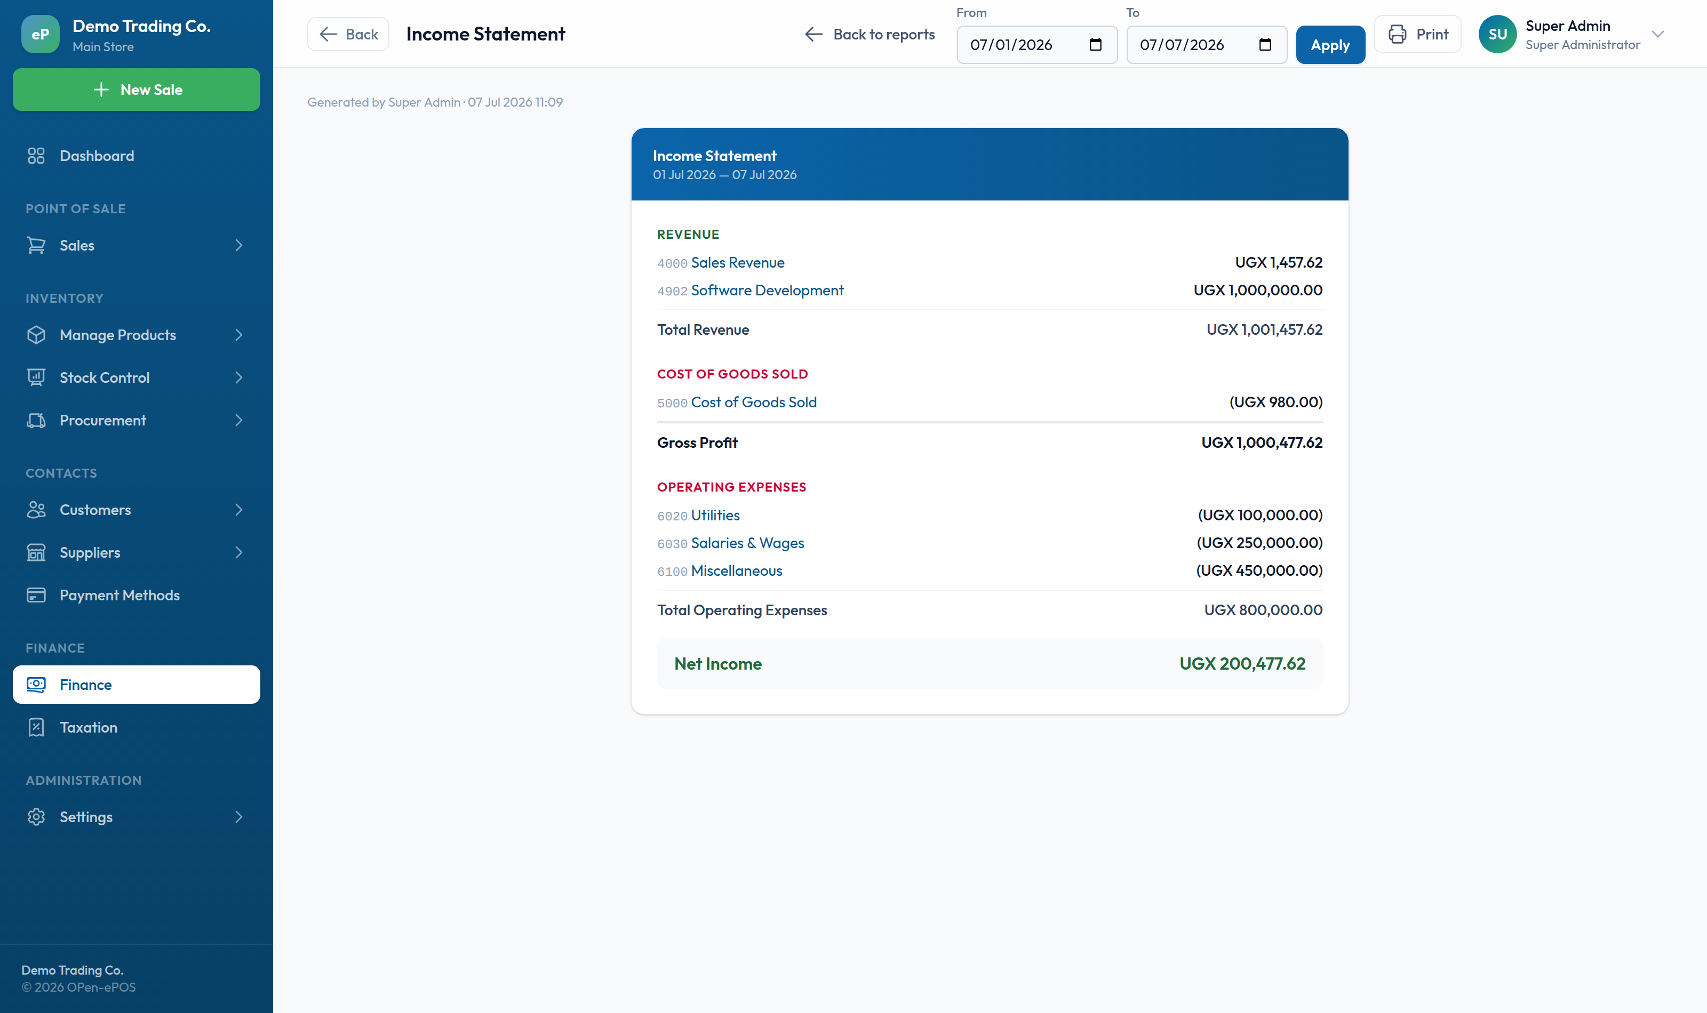Click the Sales cart icon
1707x1013 pixels.
pos(36,245)
